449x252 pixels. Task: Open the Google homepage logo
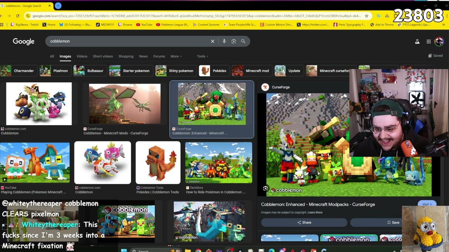[24, 41]
